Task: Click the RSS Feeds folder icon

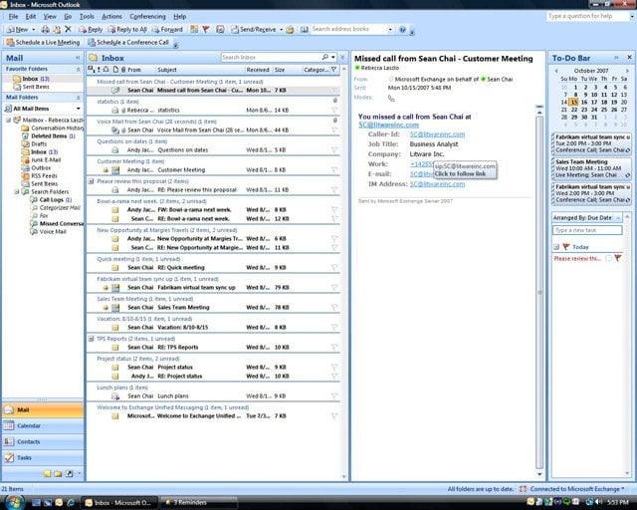Action: click(25, 175)
